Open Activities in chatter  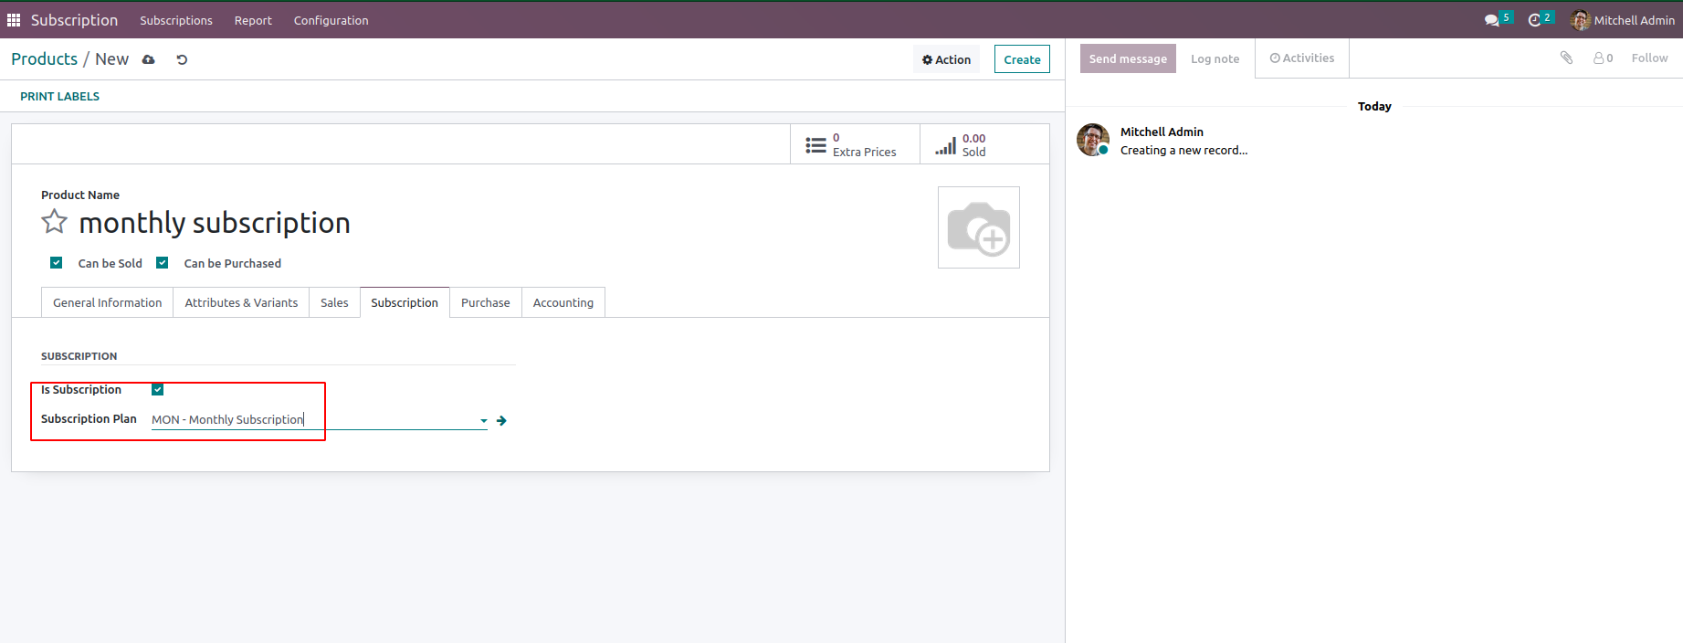coord(1302,58)
